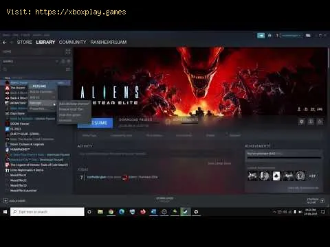The image size is (330, 247).
Task: Open the COMMUNITY section
Action: [72, 43]
